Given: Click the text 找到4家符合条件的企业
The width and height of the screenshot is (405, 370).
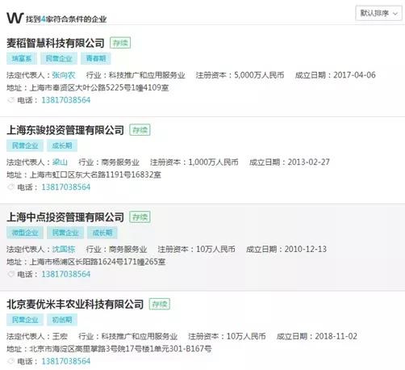Looking at the screenshot, I should click(66, 19).
